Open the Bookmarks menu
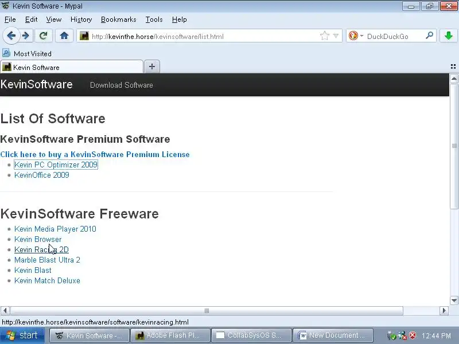 coord(118,19)
